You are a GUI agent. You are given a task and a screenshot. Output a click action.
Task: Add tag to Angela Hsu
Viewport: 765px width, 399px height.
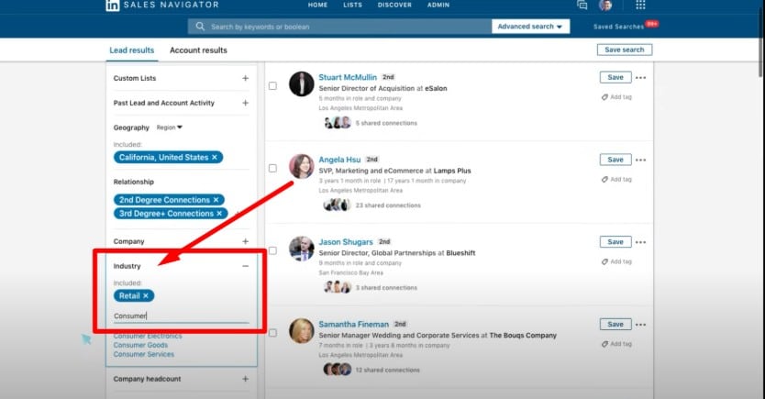pyautogui.click(x=616, y=180)
